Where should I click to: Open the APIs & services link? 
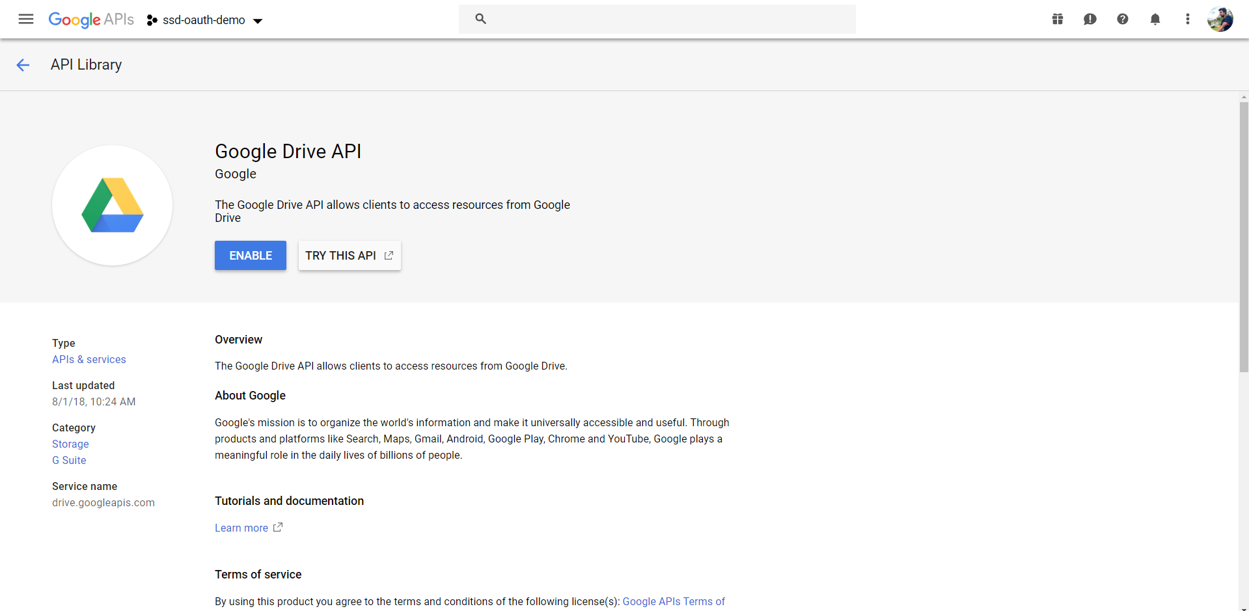point(89,359)
